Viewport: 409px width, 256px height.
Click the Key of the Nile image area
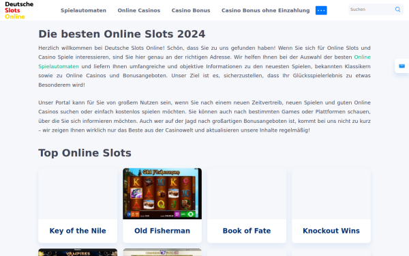point(78,194)
